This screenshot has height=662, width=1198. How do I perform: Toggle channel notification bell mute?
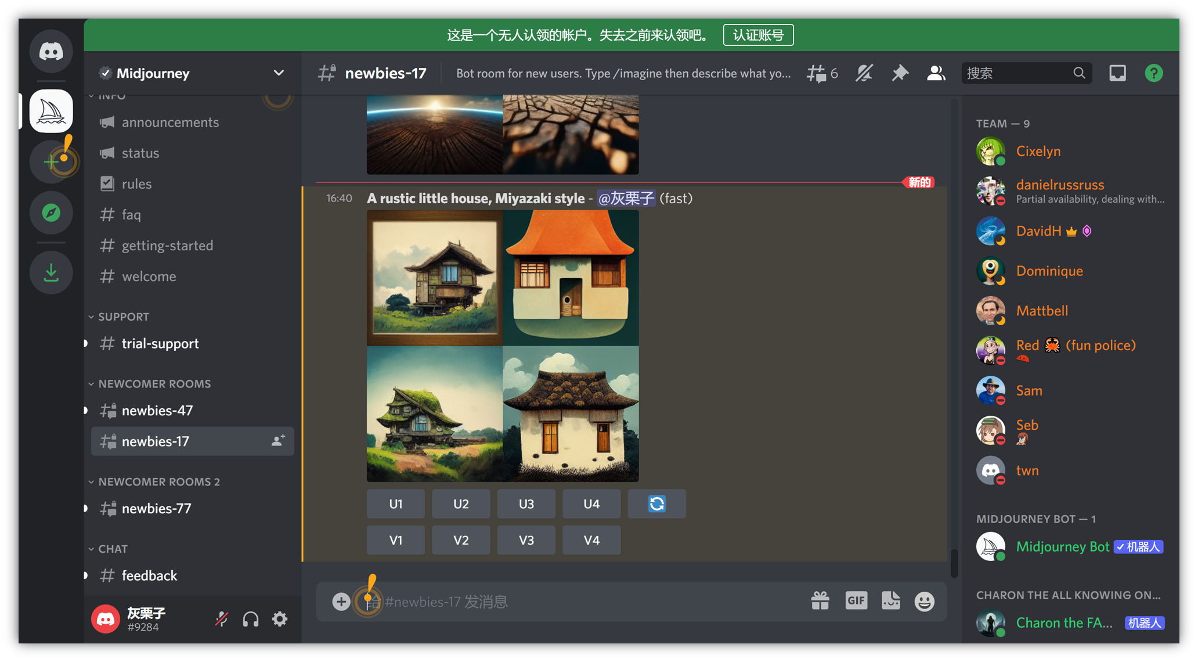click(x=864, y=73)
